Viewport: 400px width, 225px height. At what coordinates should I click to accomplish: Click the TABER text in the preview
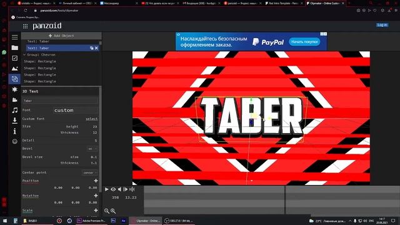tap(251, 116)
